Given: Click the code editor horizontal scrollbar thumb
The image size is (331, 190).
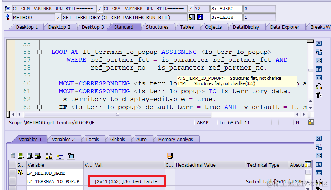Looking at the screenshot, I should pyautogui.click(x=118, y=114).
